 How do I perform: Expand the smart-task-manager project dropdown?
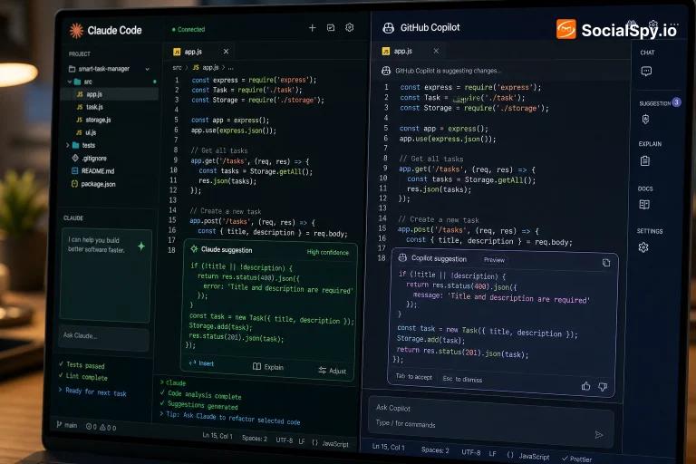[x=148, y=69]
